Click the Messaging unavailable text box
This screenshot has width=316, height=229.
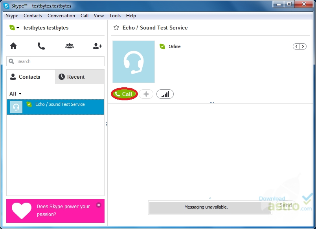coord(210,207)
